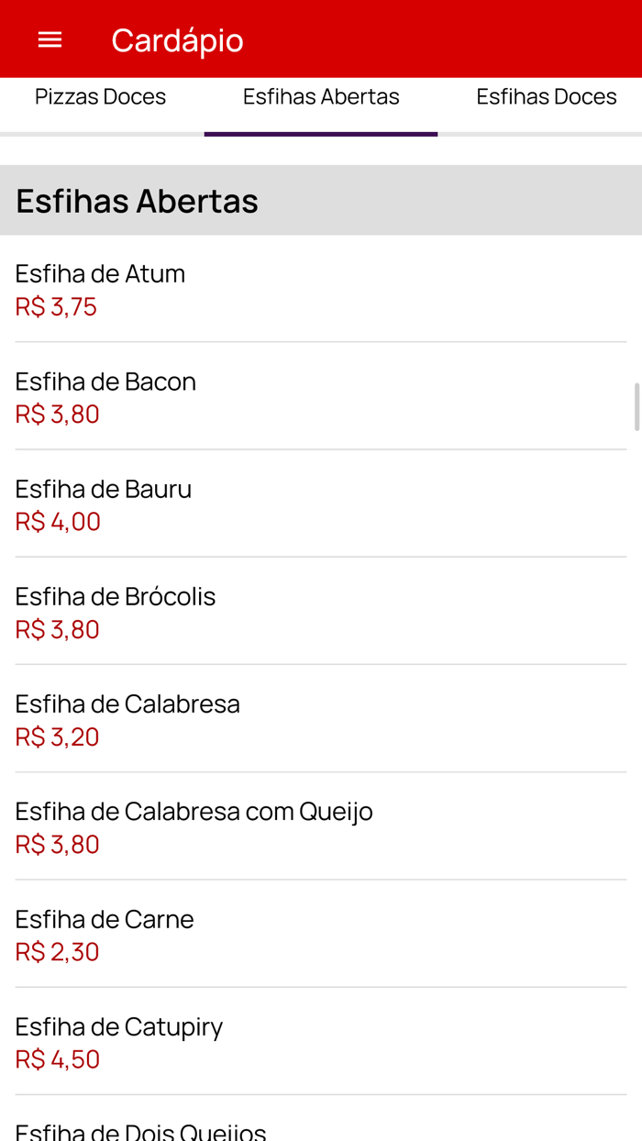Open the Esfiha de Atum item
Screen dimensions: 642x1141
pos(99,273)
